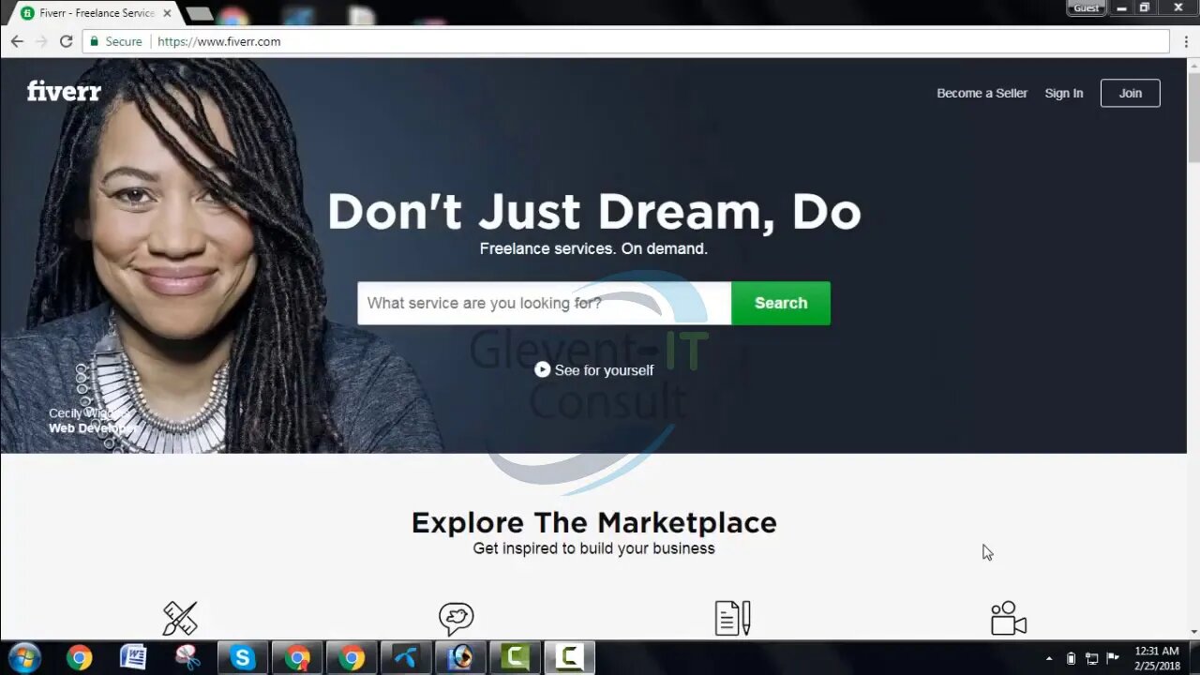Go back with the browser back arrow

[17, 41]
